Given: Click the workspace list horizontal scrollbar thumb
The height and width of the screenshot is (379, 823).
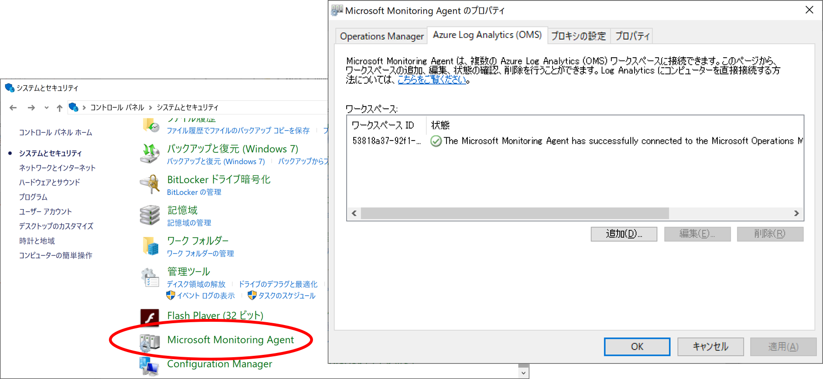Looking at the screenshot, I should [x=515, y=213].
